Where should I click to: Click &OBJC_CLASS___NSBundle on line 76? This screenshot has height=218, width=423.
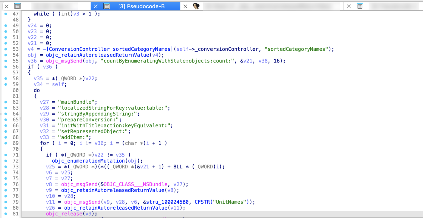click(x=134, y=184)
